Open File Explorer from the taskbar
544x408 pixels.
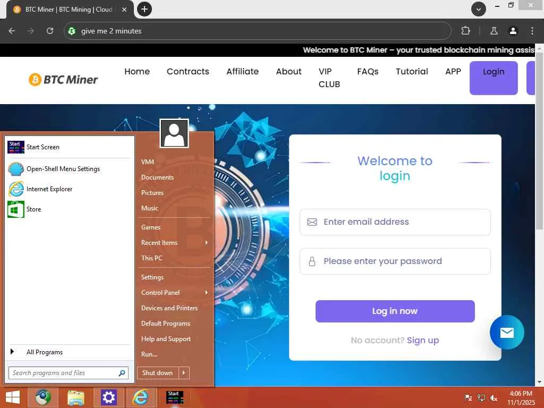click(x=75, y=397)
